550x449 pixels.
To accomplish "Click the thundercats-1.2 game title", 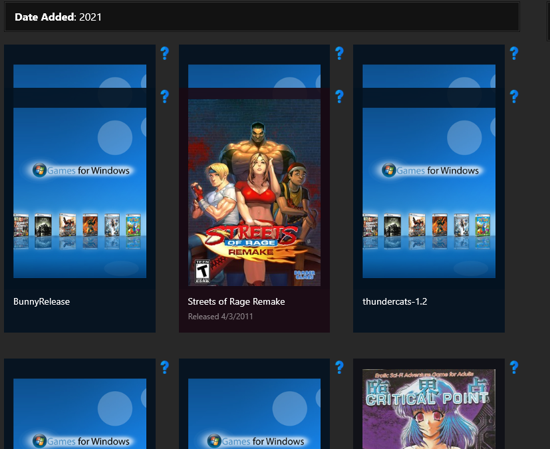I will point(394,302).
